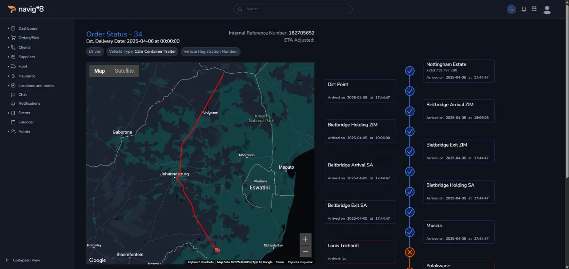The height and width of the screenshot is (269, 569).
Task: Open the apps grid menu
Action: 534,9
